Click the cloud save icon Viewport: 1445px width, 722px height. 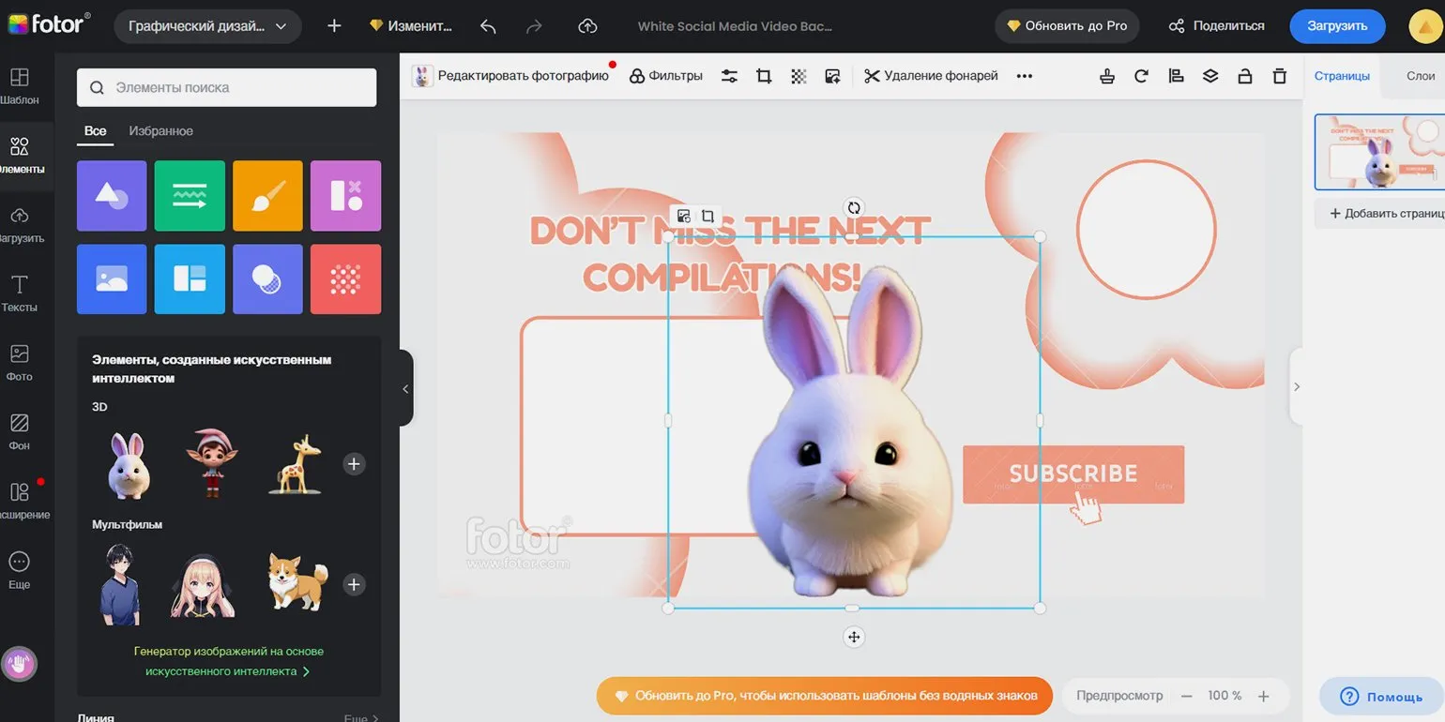(x=587, y=26)
